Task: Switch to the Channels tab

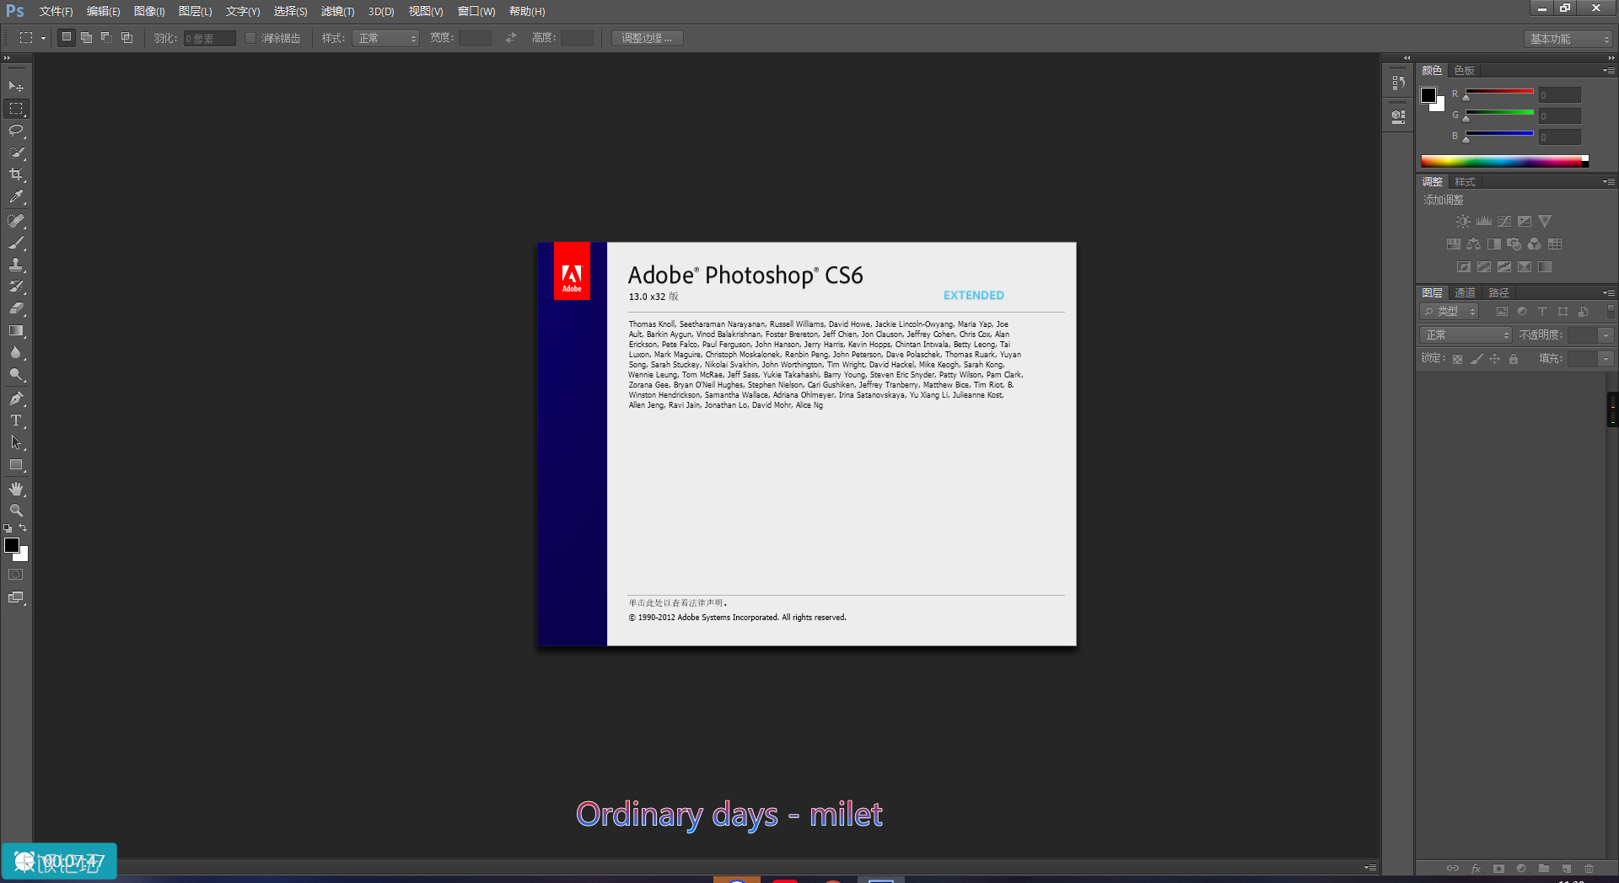Action: point(1465,292)
